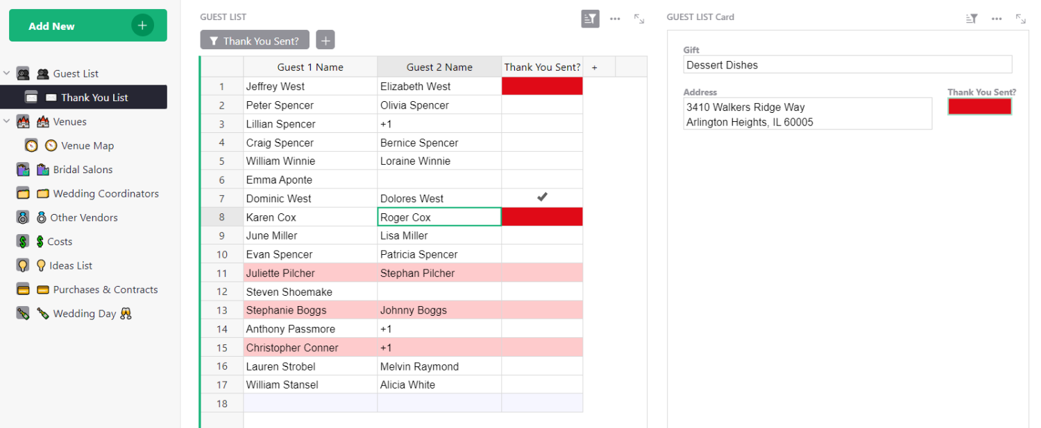Open the Purchases & Contracts page
Image resolution: width=1041 pixels, height=428 pixels.
[105, 289]
